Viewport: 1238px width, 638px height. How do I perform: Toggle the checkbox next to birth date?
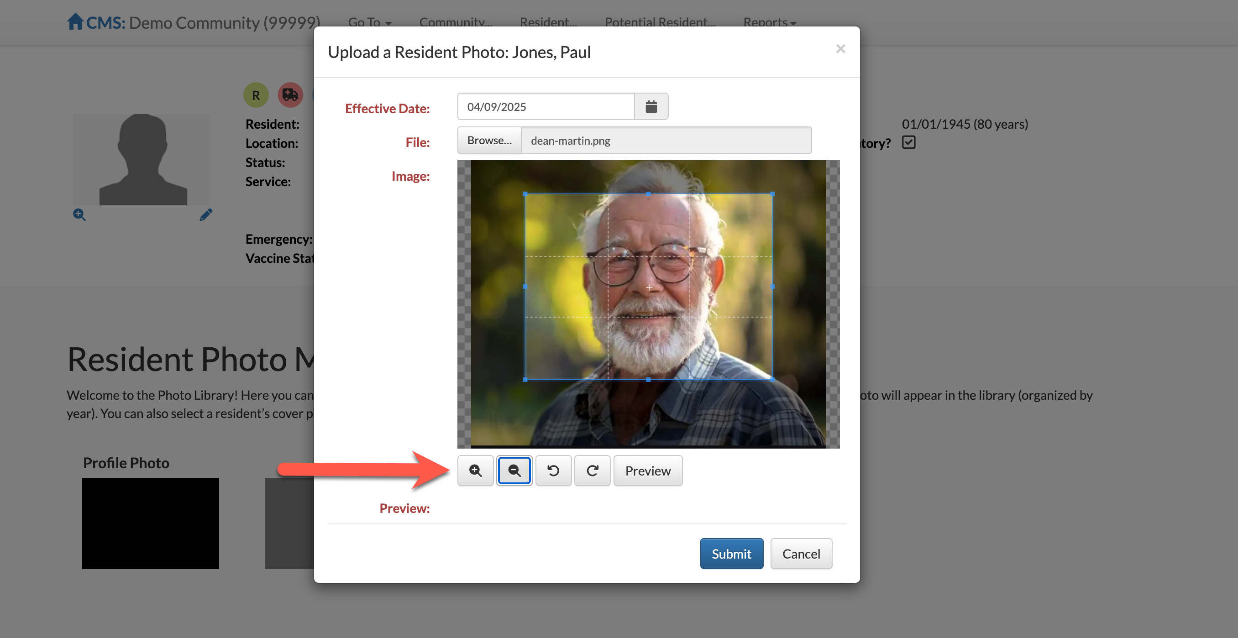pos(908,142)
